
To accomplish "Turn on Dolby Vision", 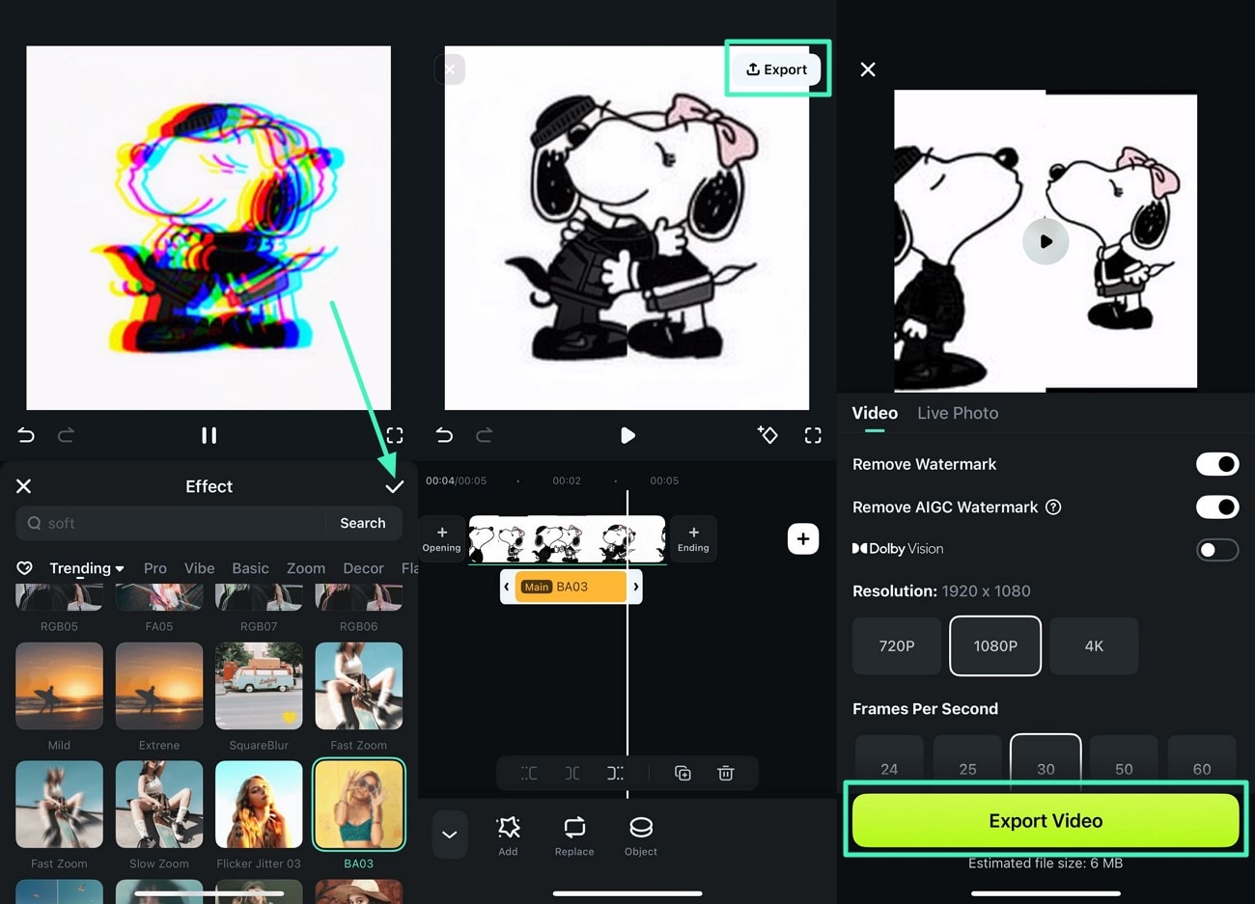I will [1217, 550].
